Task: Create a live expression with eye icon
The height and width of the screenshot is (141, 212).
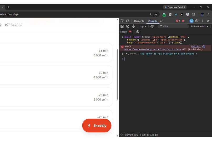Action: point(152,26)
